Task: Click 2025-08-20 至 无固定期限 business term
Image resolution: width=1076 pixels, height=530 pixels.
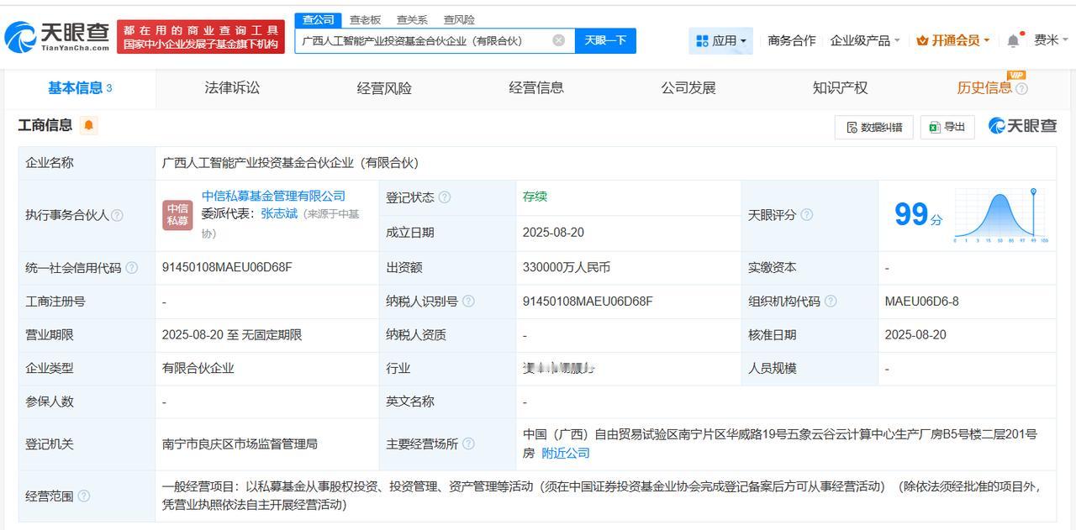Action: coord(231,334)
